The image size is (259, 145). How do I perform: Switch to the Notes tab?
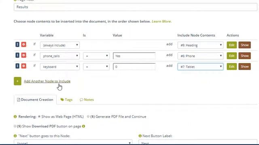[87, 99]
